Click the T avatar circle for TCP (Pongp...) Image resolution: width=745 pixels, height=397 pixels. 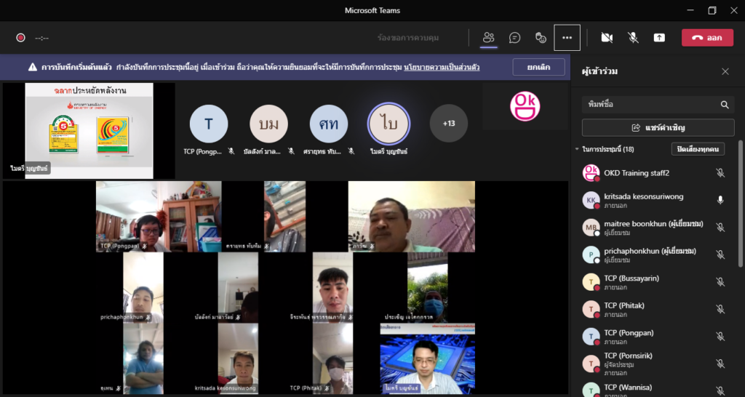209,124
